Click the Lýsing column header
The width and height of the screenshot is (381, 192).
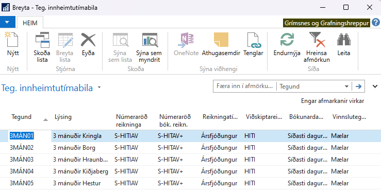tap(63, 117)
